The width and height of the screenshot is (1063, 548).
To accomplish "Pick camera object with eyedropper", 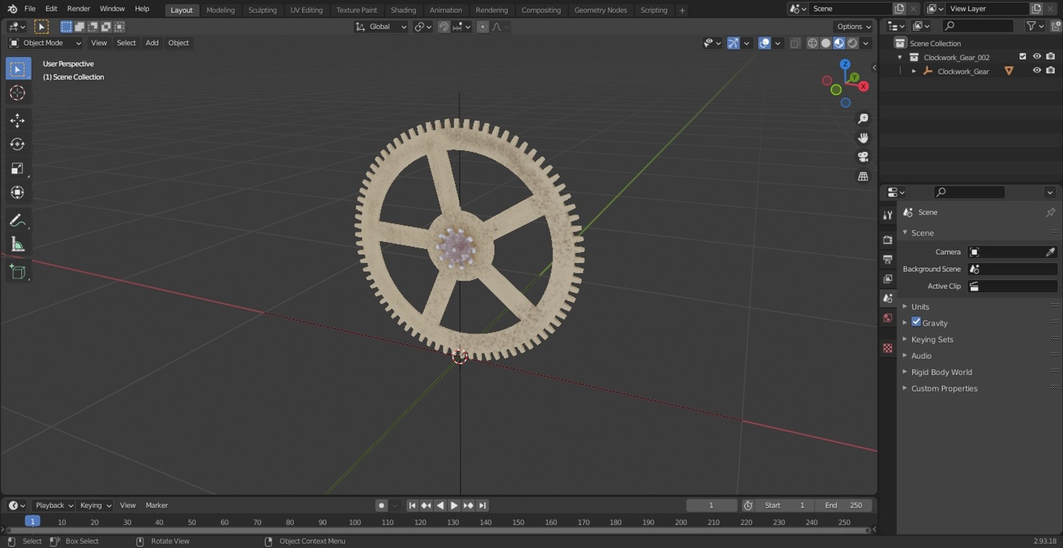I will click(1050, 252).
